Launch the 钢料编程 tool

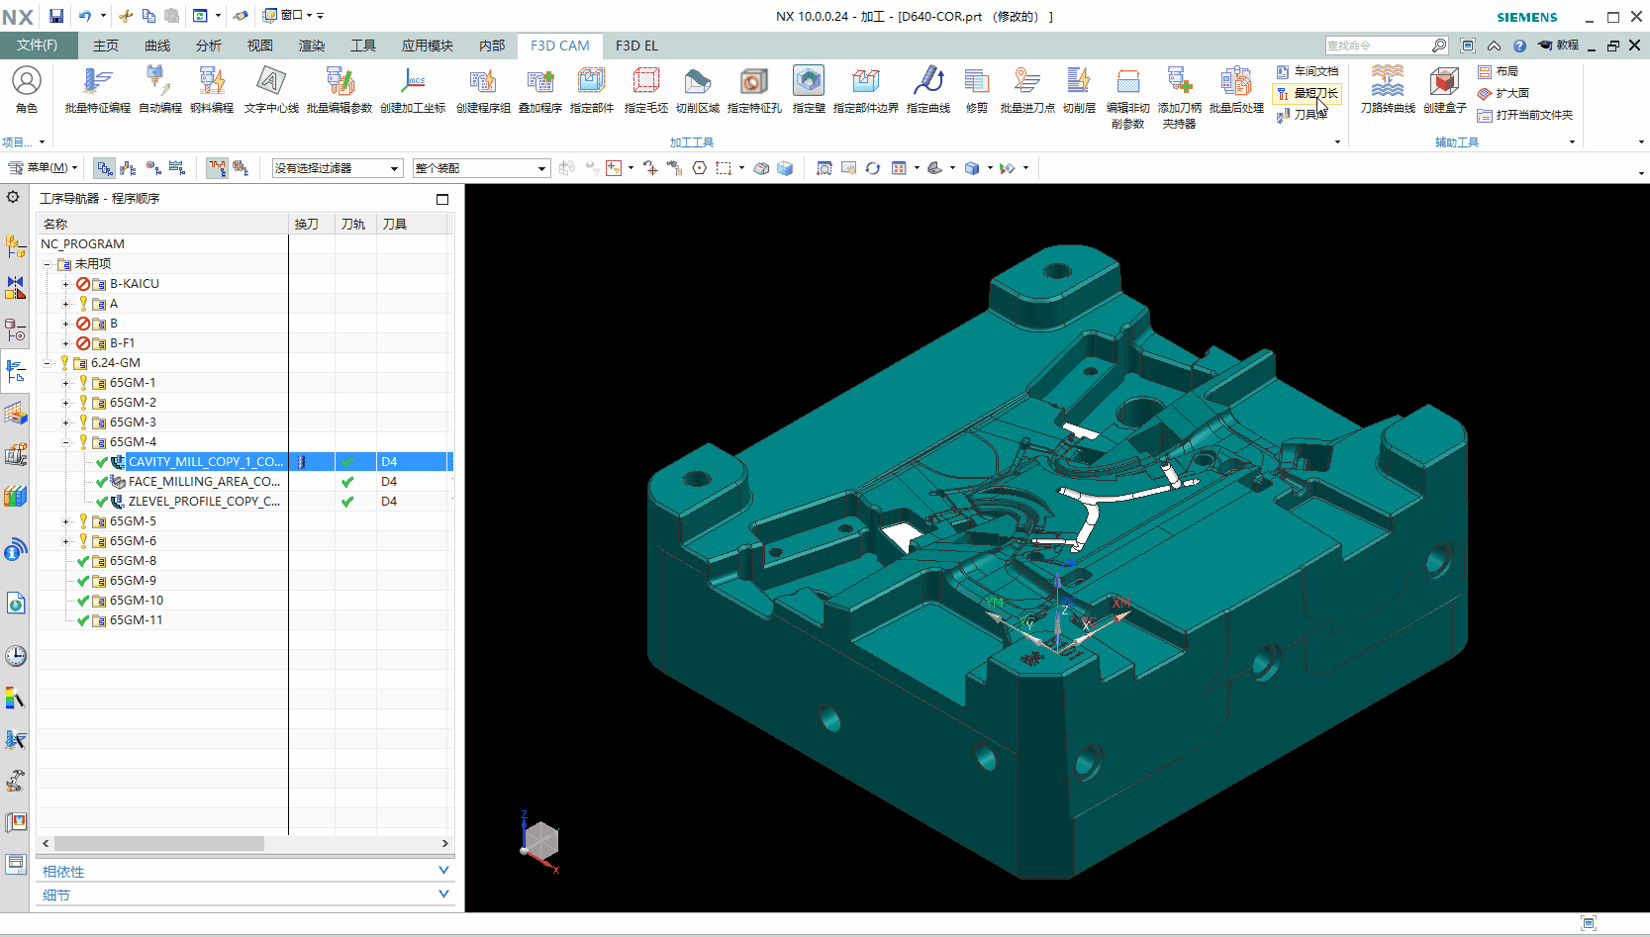[x=212, y=89]
